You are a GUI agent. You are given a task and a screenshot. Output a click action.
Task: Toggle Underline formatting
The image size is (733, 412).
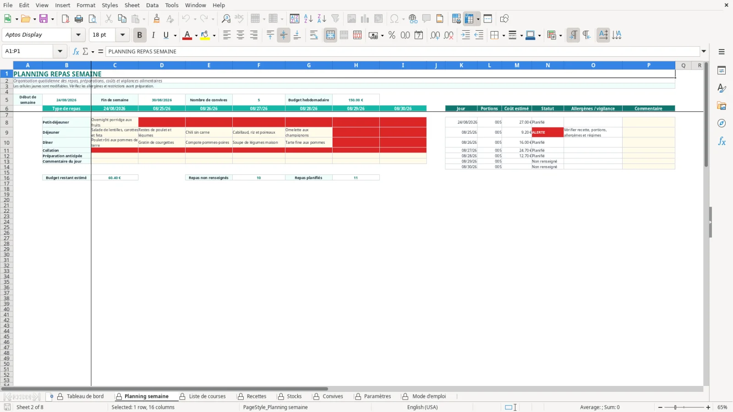(x=166, y=35)
